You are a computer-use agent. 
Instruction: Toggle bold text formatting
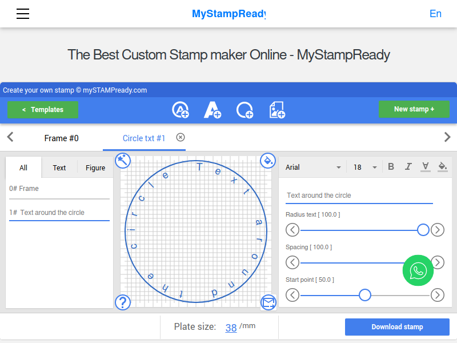coord(391,166)
